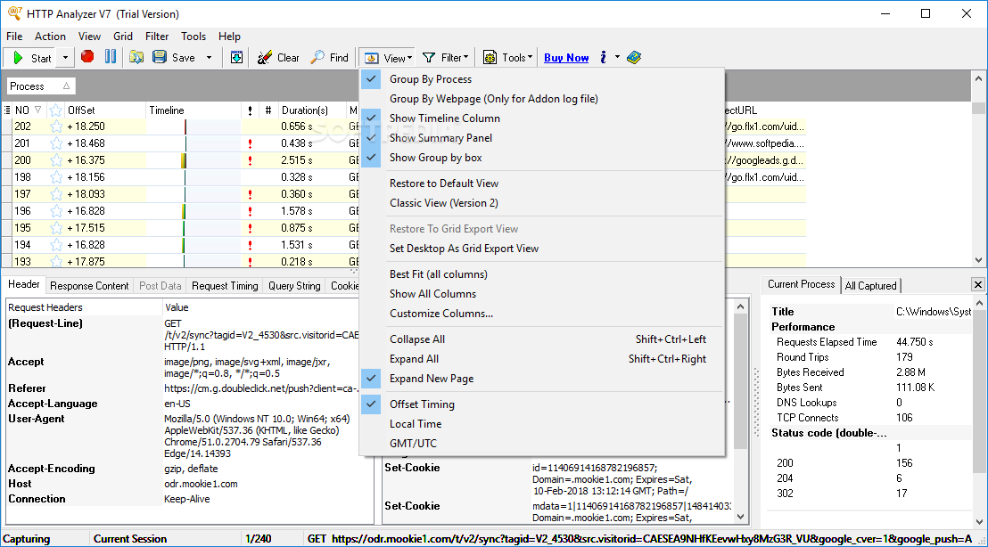
Task: Click the blue info icon
Action: (603, 57)
